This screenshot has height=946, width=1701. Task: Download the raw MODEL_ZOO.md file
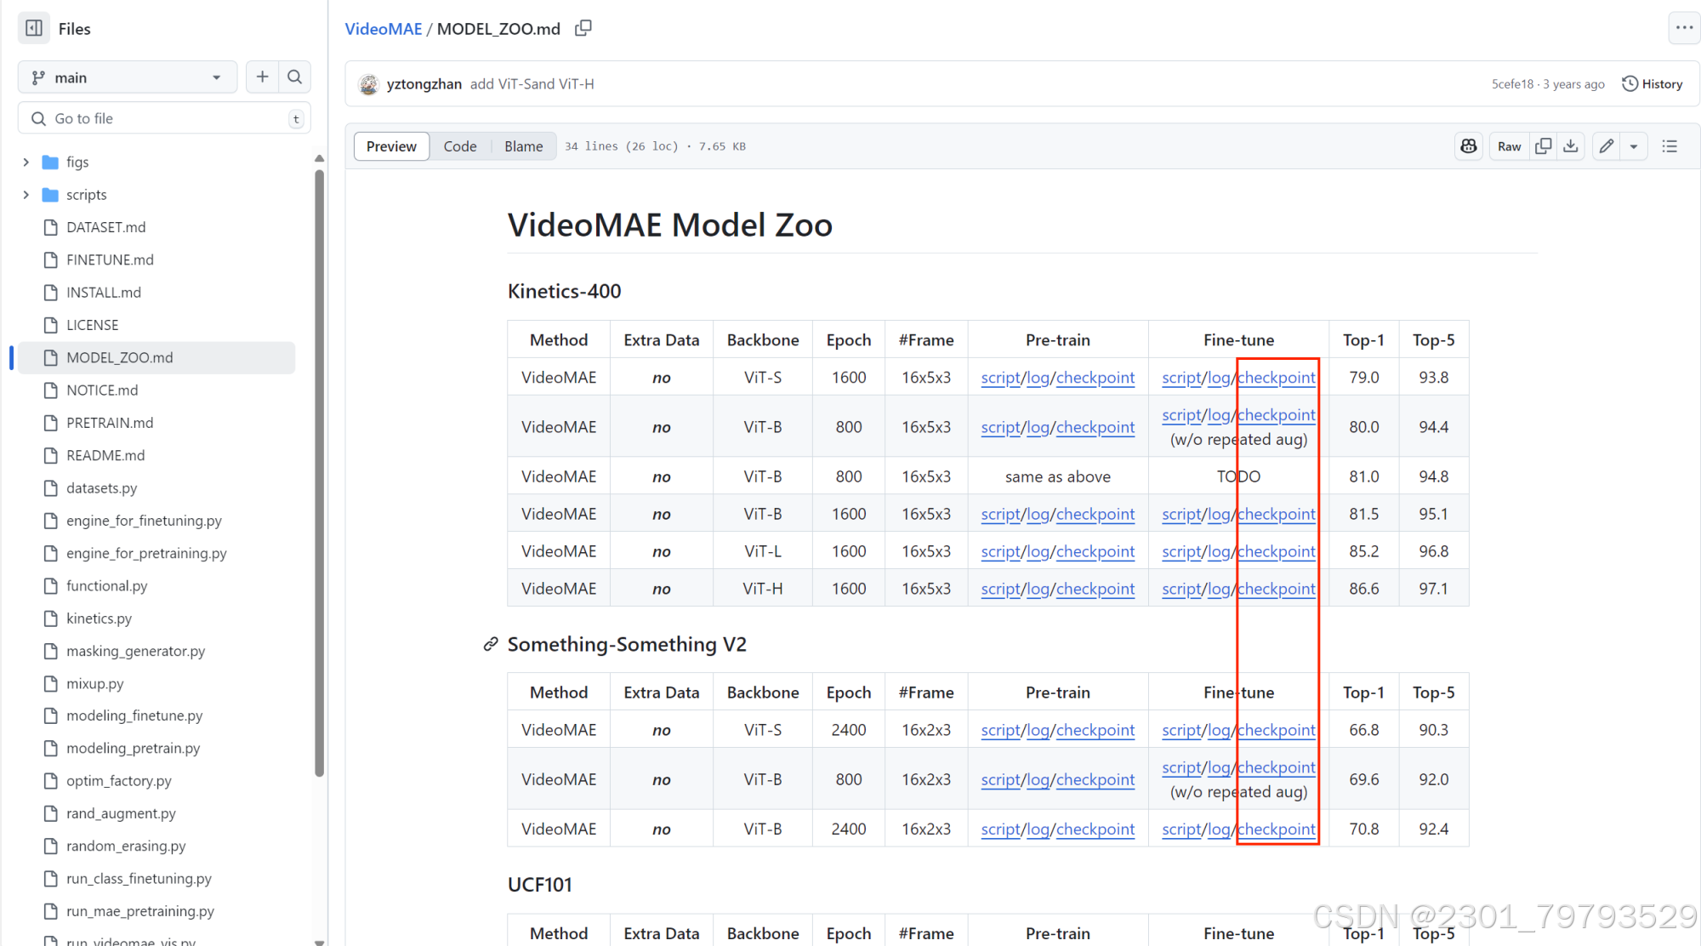click(x=1570, y=145)
